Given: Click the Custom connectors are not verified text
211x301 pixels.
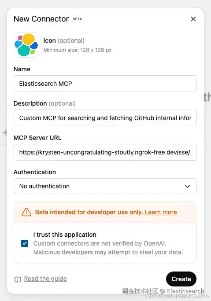Looking at the screenshot, I should (x=100, y=243).
